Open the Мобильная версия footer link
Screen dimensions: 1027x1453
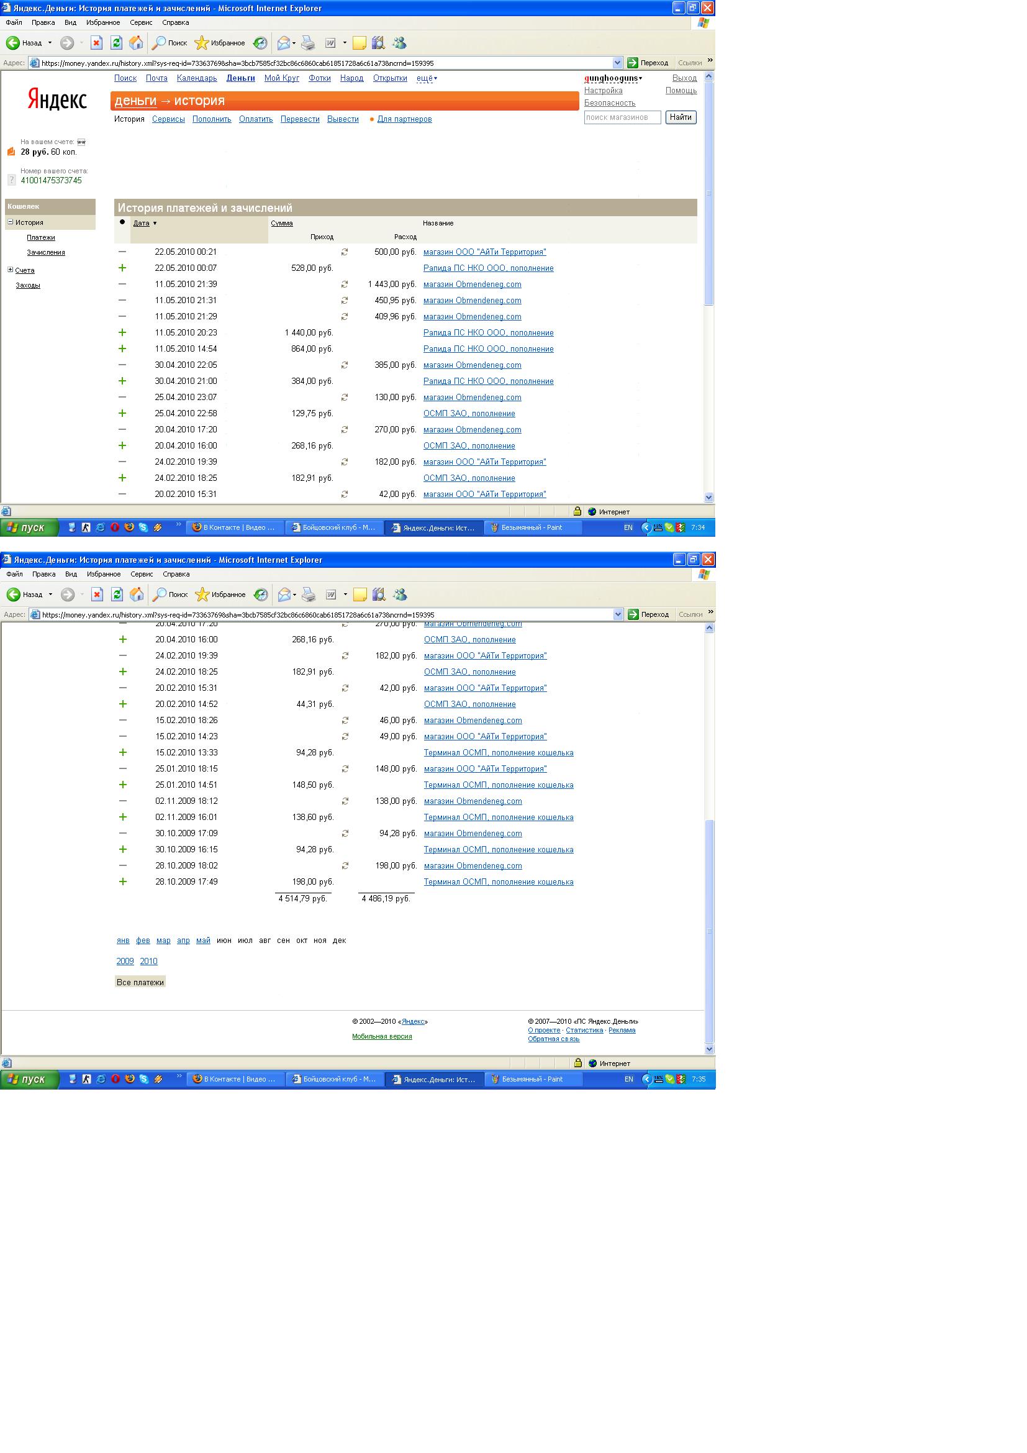(x=382, y=1037)
